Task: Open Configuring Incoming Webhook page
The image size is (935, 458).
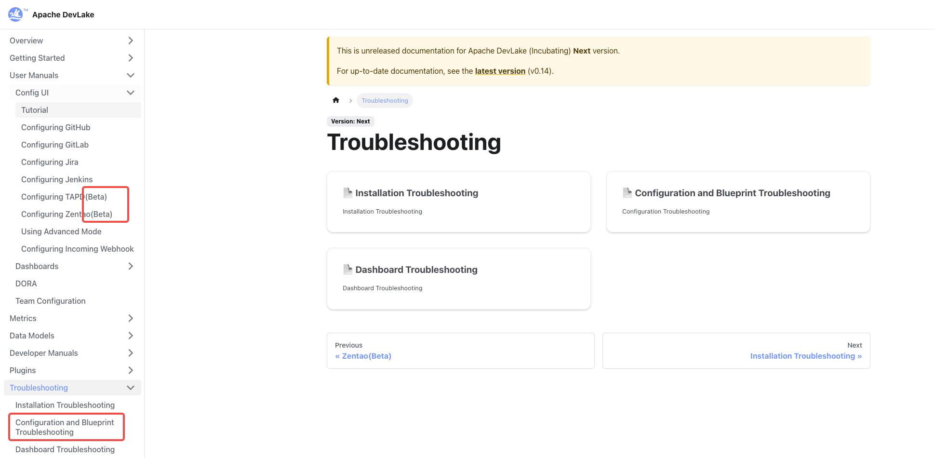Action: tap(78, 249)
